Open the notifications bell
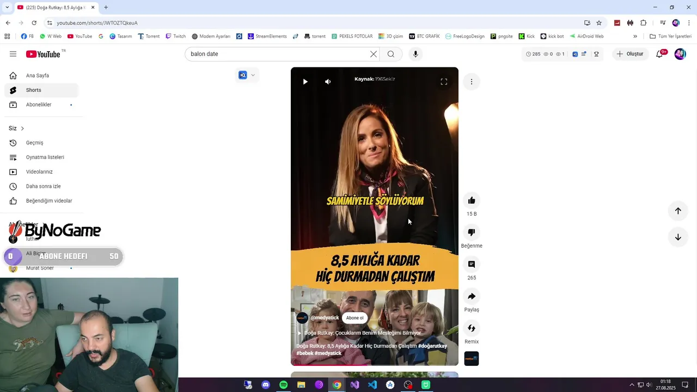697x392 pixels. (x=659, y=54)
